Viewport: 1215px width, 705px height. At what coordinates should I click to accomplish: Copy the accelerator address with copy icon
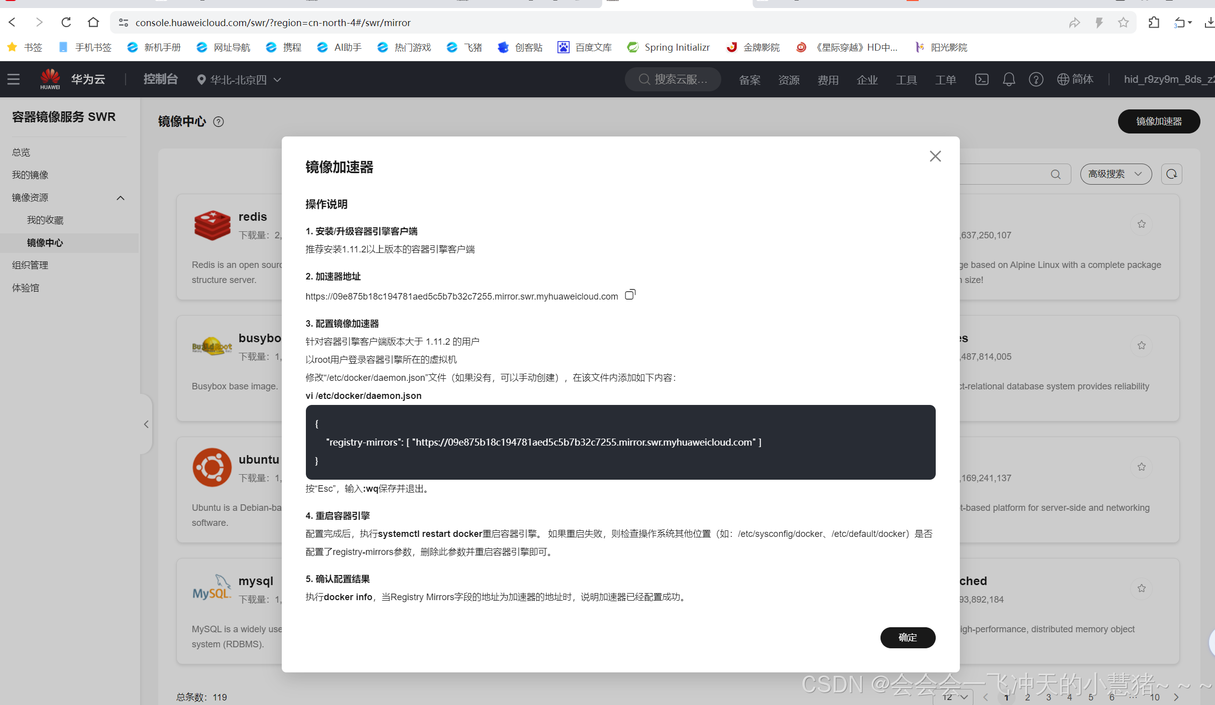pyautogui.click(x=630, y=295)
